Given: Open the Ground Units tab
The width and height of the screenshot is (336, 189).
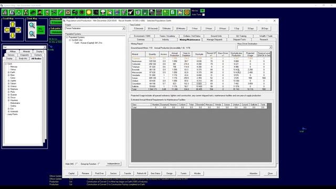Looking at the screenshot, I should (x=216, y=36).
